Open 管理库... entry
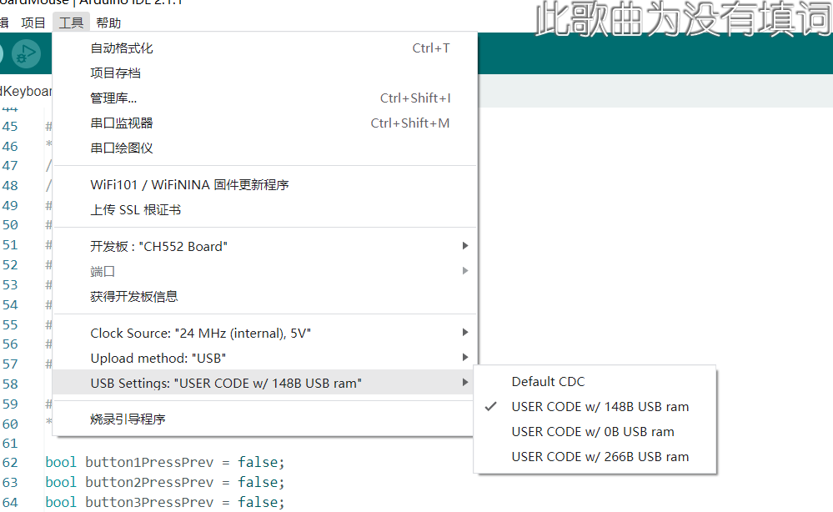This screenshot has height=512, width=833. (264, 98)
